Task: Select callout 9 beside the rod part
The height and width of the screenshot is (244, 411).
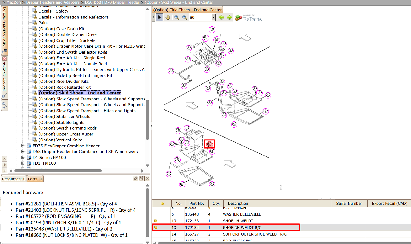Action: point(171,70)
